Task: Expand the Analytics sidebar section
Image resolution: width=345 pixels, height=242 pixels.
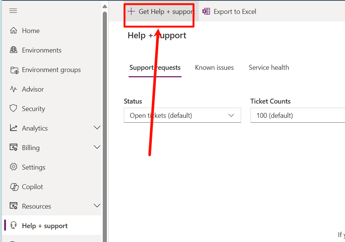Action: 97,128
